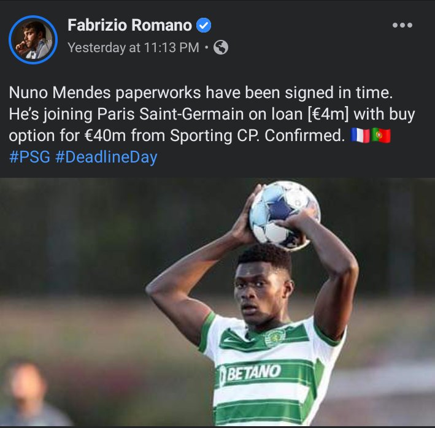Open the post options three-dot menu
Screen dimensions: 435x428
click(x=402, y=25)
